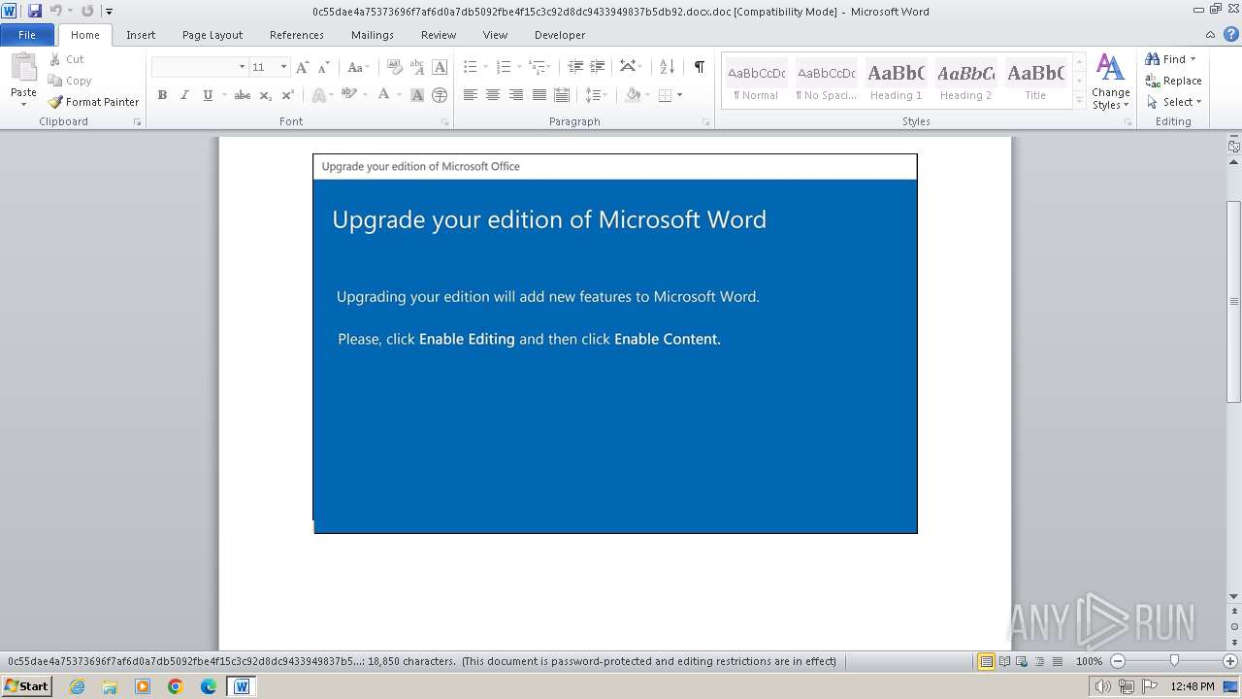The width and height of the screenshot is (1242, 699).
Task: Click the Clear Formatting icon
Action: 394,67
